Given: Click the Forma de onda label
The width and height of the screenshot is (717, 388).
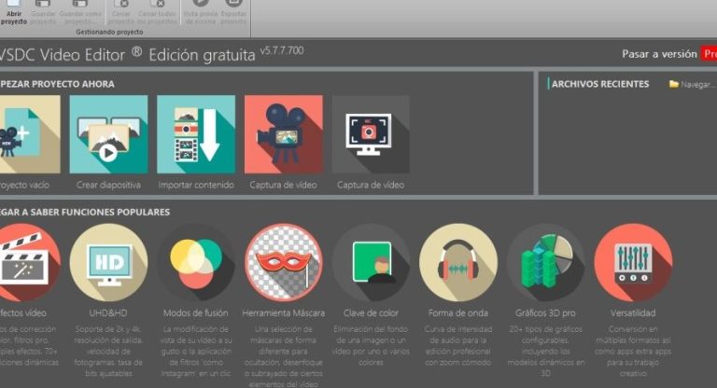Looking at the screenshot, I should tap(458, 313).
